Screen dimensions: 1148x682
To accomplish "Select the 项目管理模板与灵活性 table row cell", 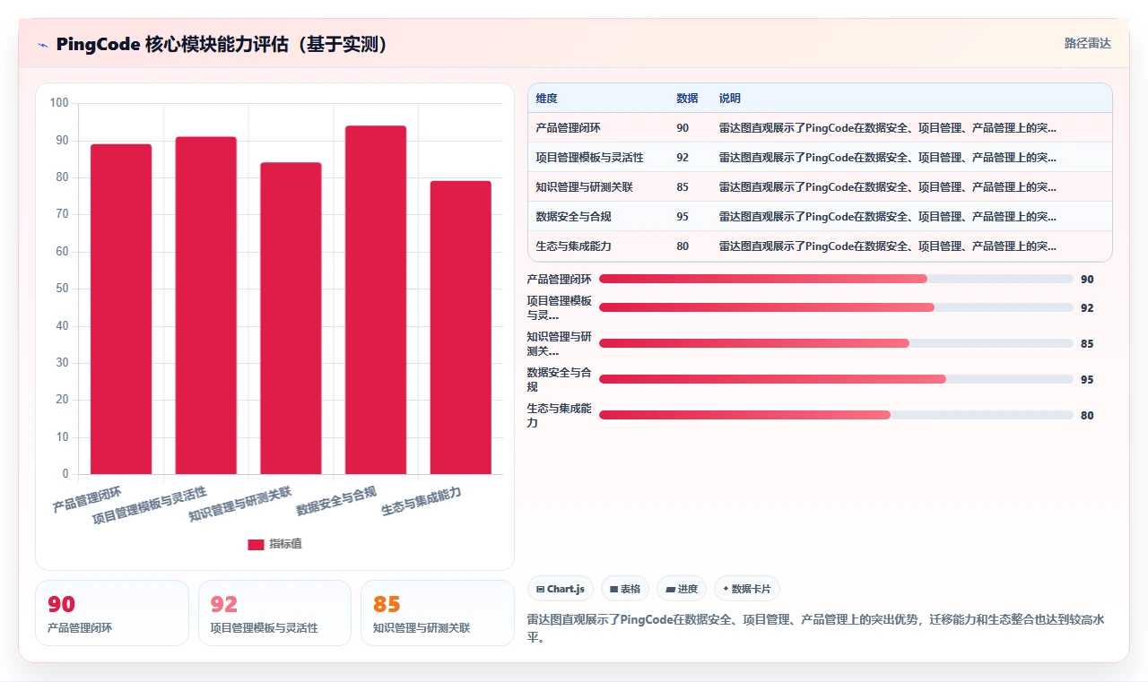I will click(589, 158).
